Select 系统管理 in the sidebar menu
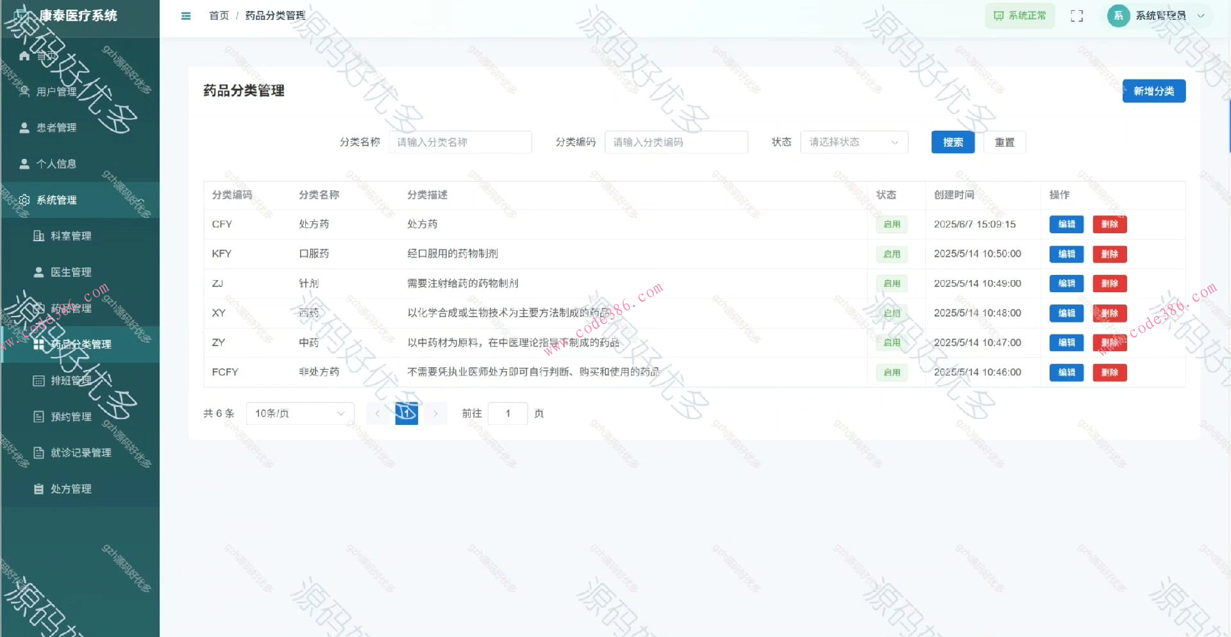 (x=56, y=200)
